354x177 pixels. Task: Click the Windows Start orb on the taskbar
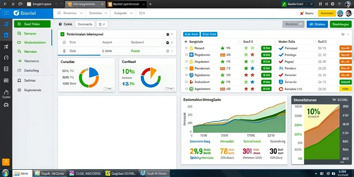tap(6, 173)
